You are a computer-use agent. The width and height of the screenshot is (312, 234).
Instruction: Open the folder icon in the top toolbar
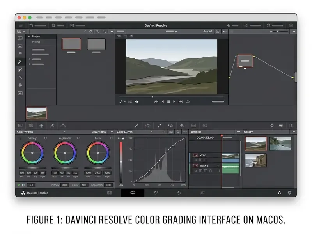tap(31, 25)
